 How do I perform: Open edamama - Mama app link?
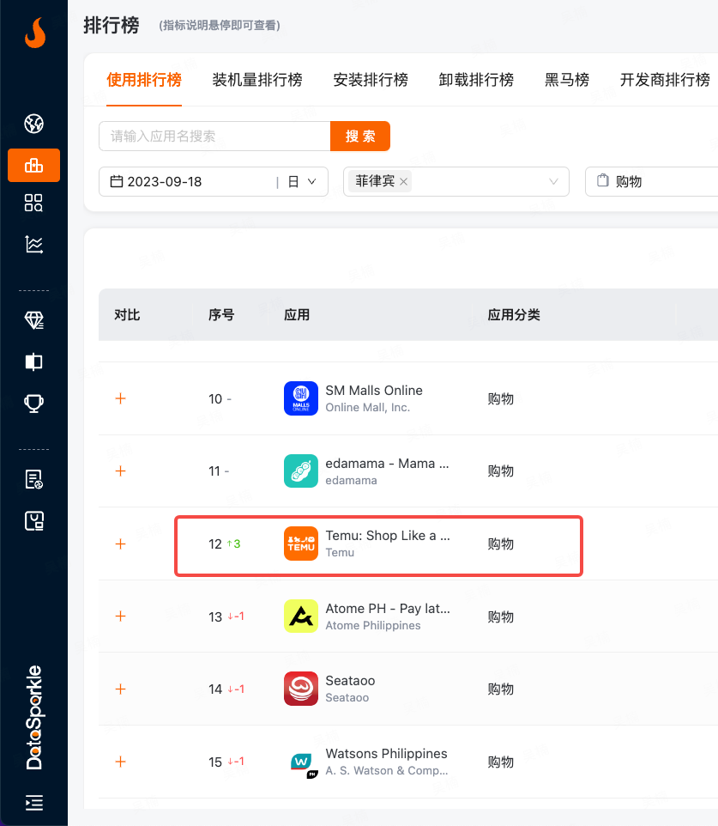(x=387, y=464)
